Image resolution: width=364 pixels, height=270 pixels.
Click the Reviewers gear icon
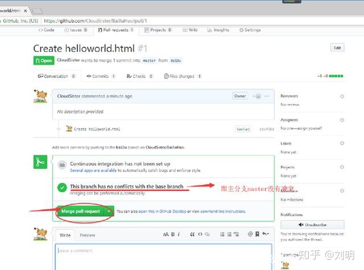[342, 97]
